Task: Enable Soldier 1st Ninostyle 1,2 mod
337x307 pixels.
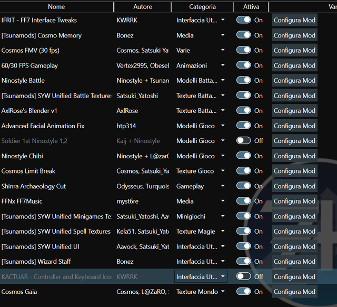Action: point(243,141)
